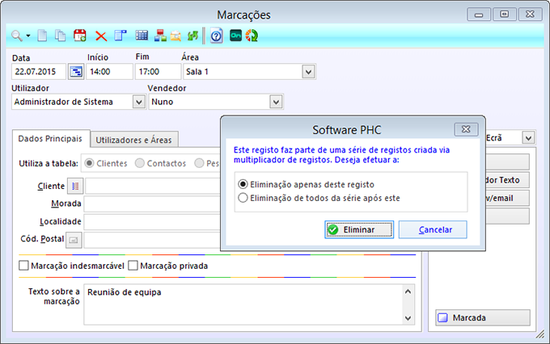Image resolution: width=550 pixels, height=344 pixels.
Task: Delete the record with the red X icon
Action: (x=101, y=36)
